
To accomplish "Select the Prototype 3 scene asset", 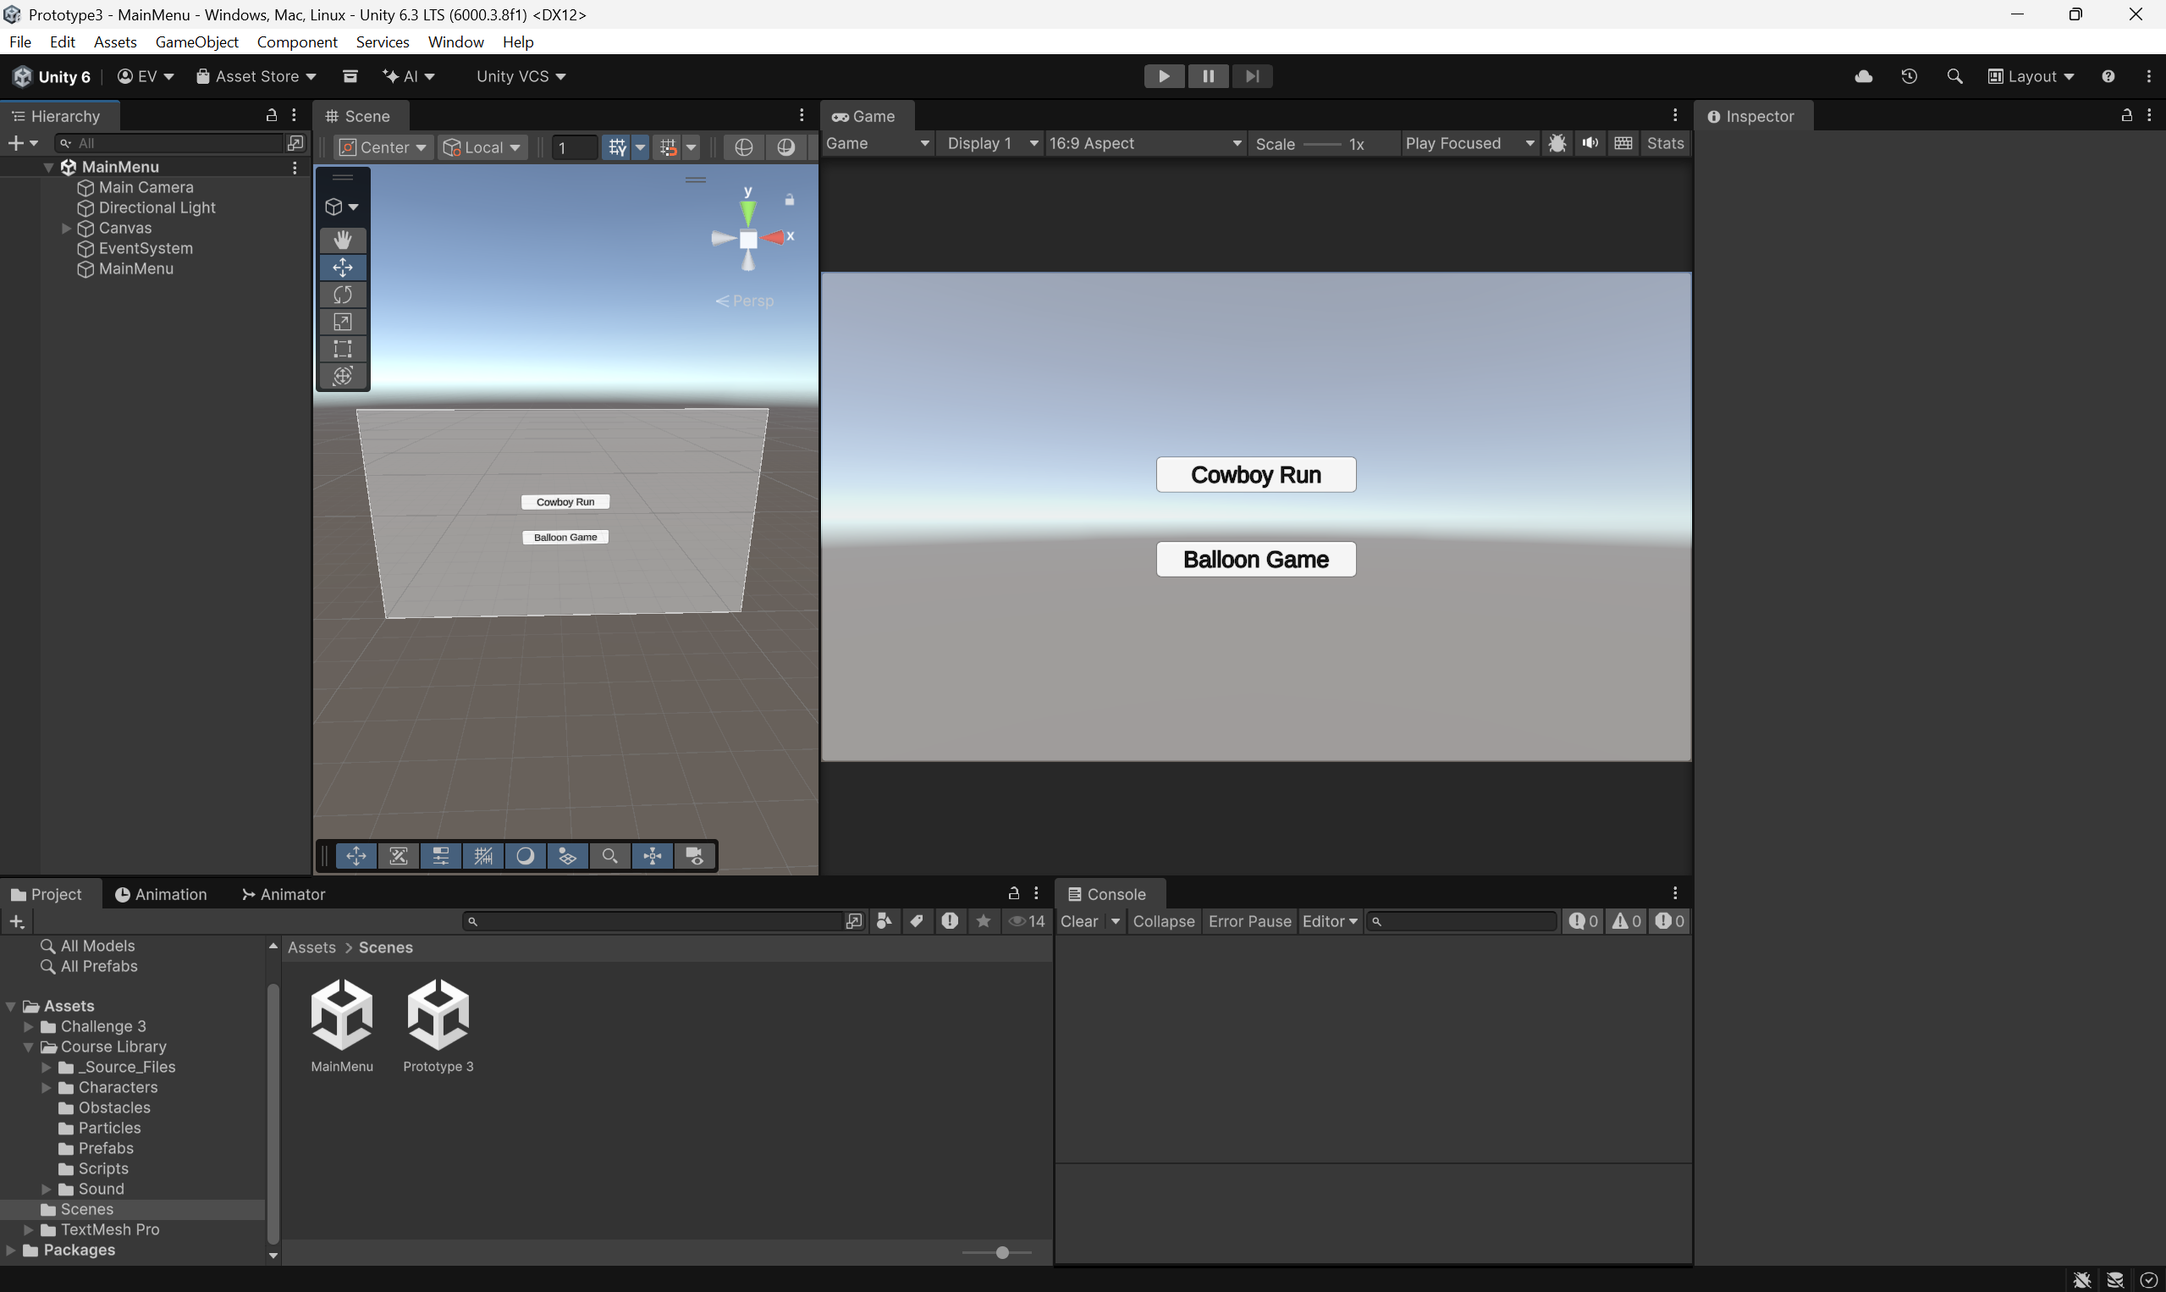I will (438, 1025).
